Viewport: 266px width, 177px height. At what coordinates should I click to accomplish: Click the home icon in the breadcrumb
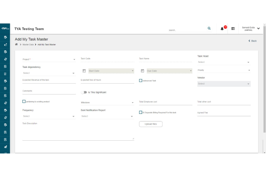pos(16,44)
